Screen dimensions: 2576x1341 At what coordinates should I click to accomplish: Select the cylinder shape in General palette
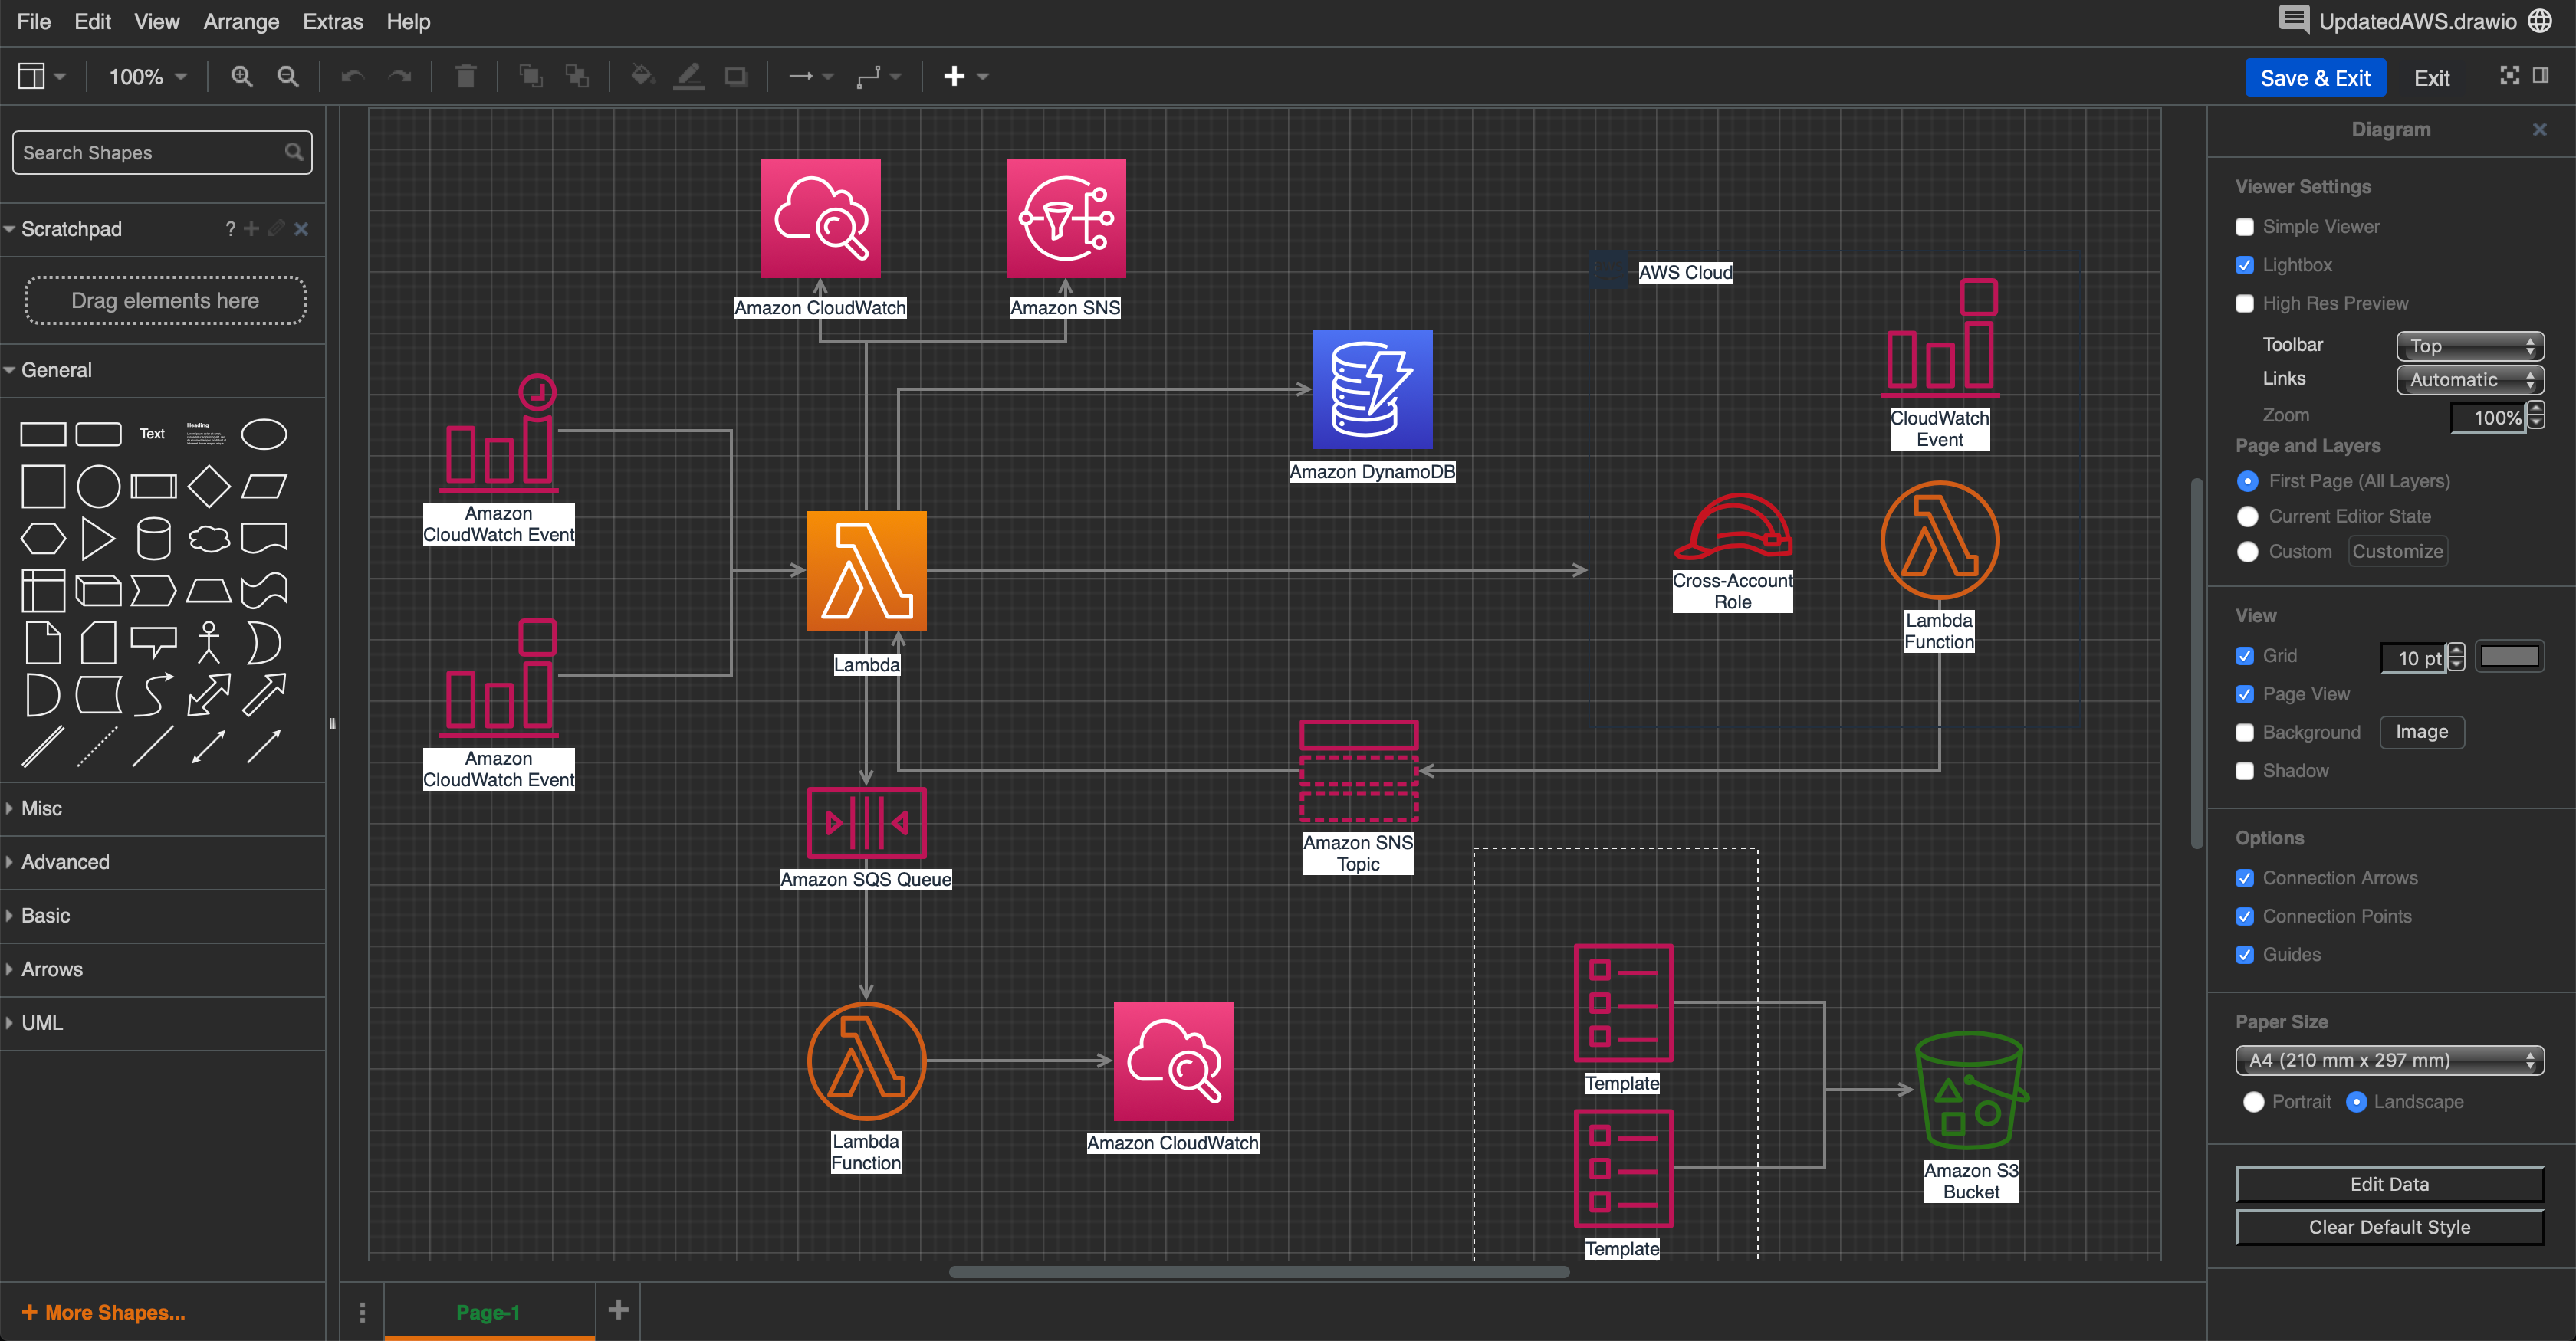(153, 538)
